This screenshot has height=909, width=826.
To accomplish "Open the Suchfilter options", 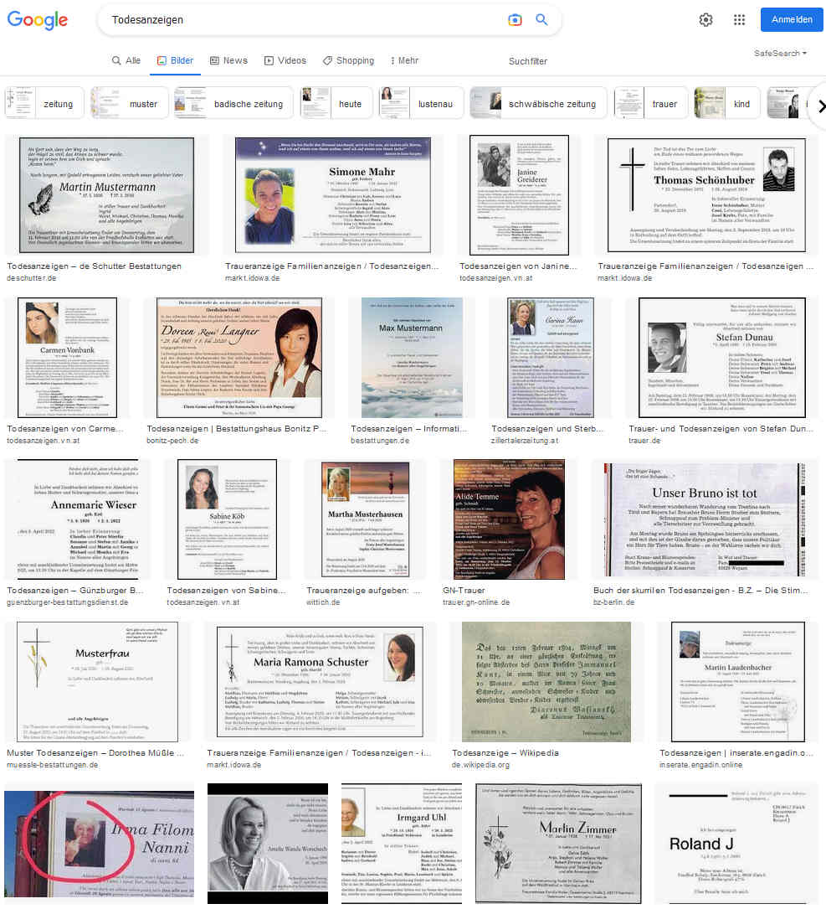I will pyautogui.click(x=527, y=61).
